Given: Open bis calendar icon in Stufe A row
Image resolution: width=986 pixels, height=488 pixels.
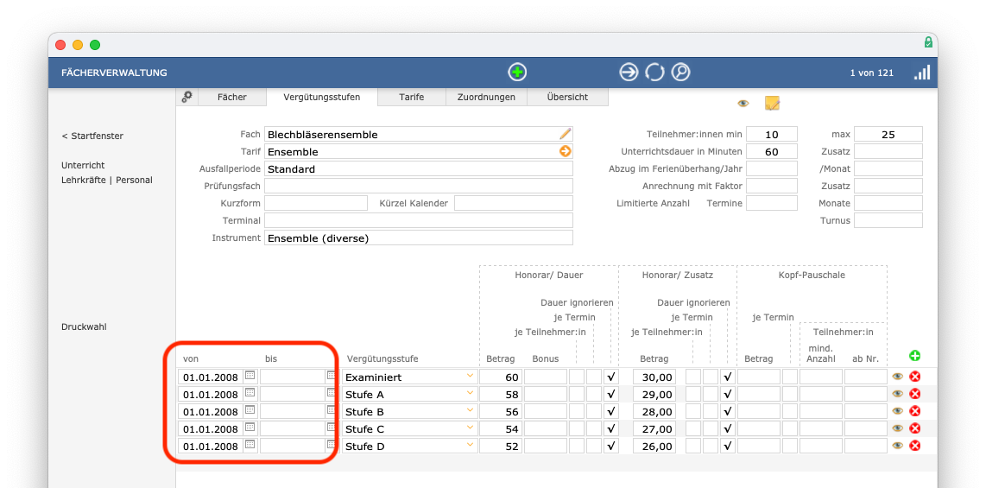Looking at the screenshot, I should pyautogui.click(x=332, y=393).
